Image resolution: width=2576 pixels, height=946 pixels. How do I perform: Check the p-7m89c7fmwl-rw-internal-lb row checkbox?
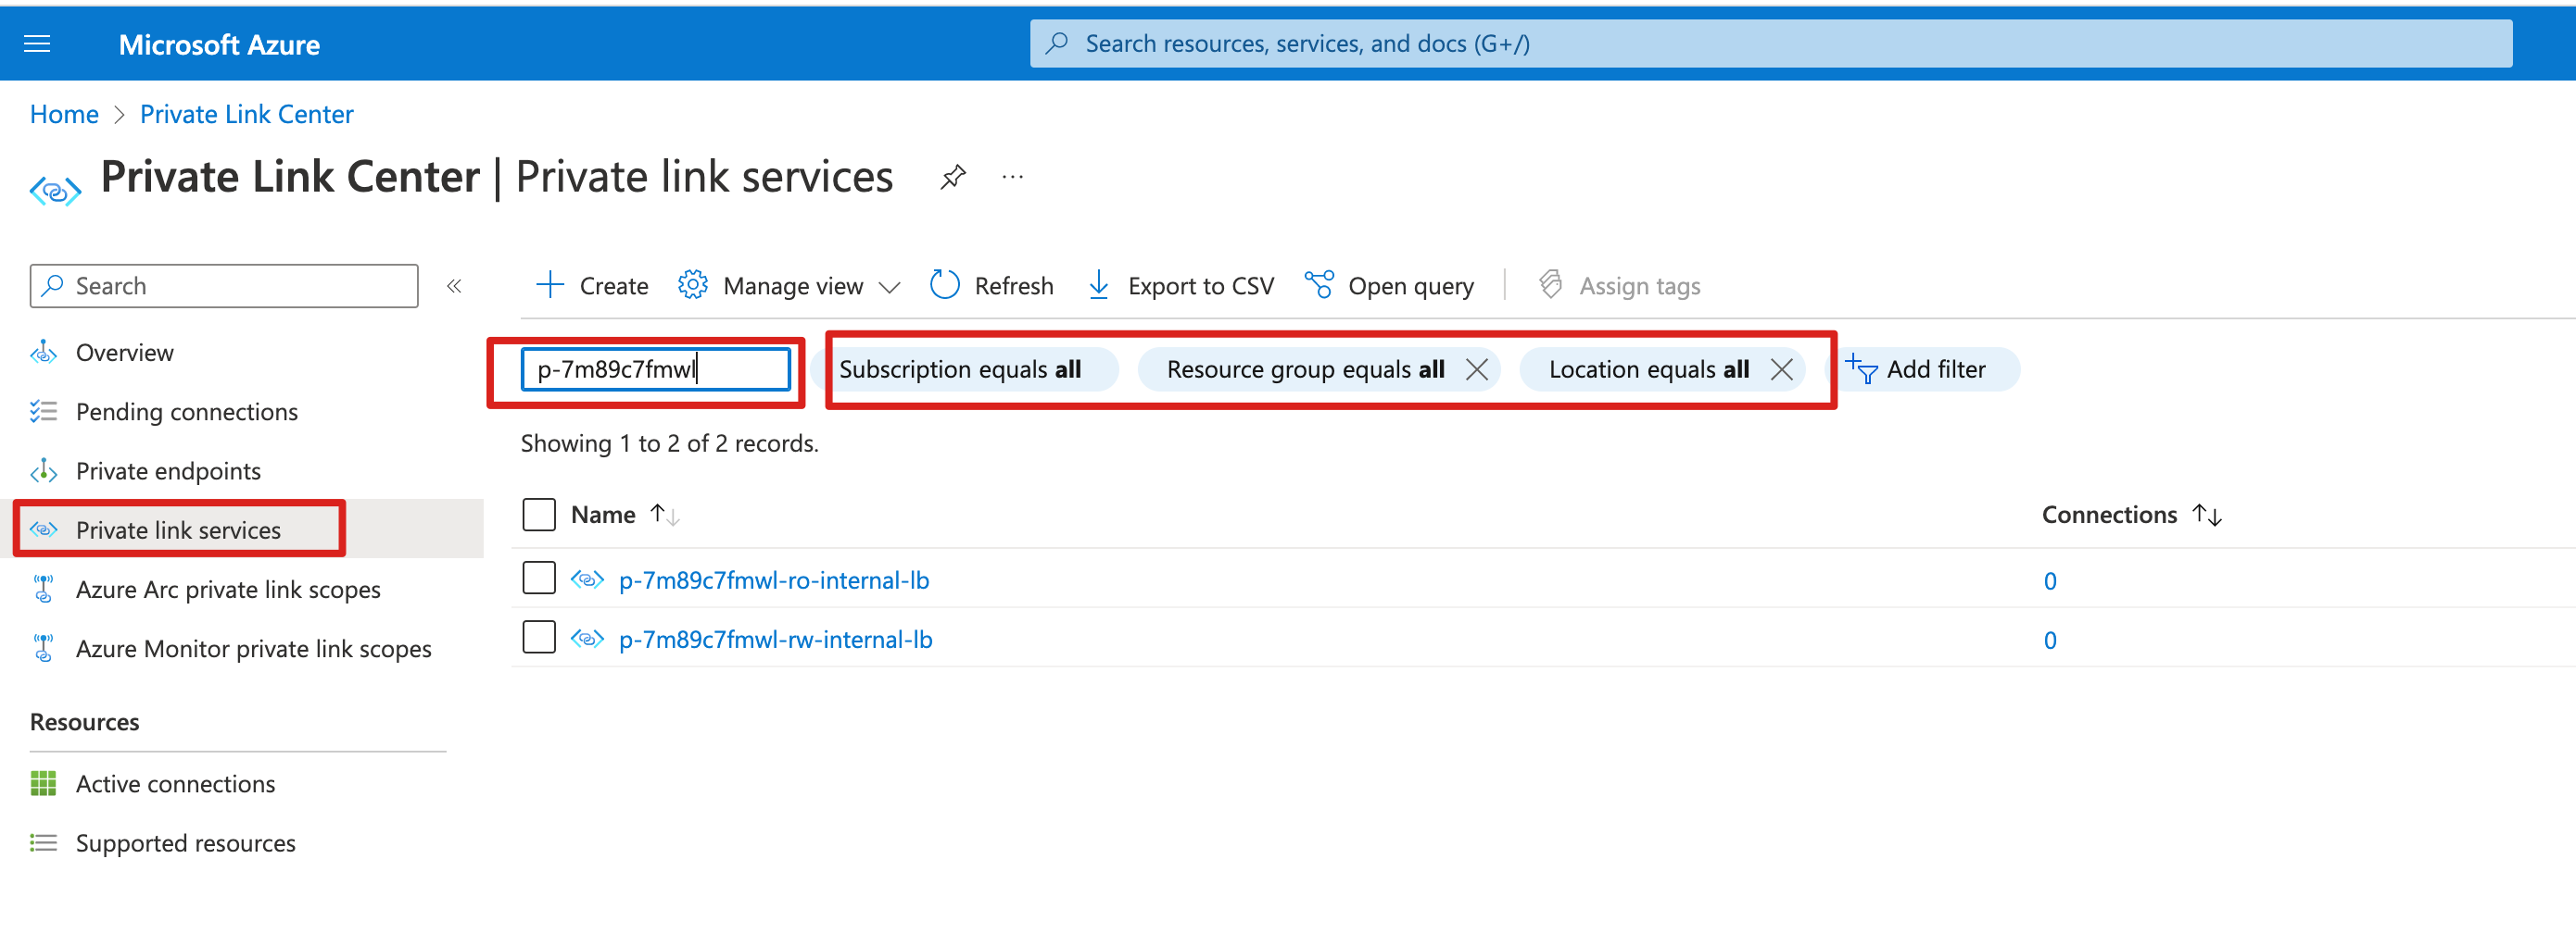point(539,636)
